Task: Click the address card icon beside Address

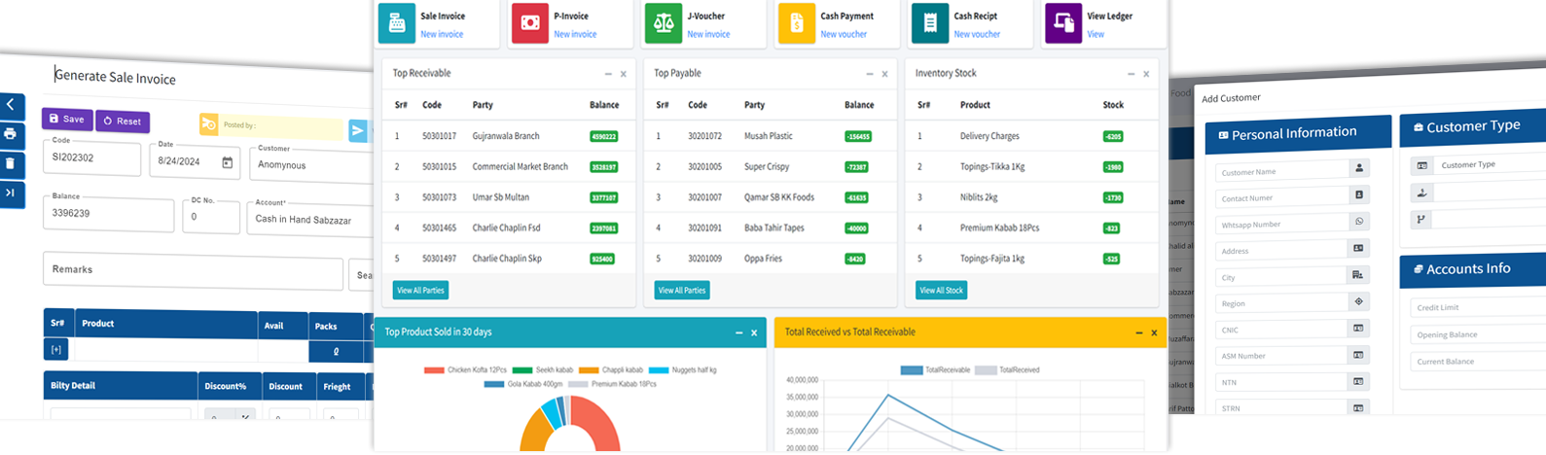Action: (1359, 248)
